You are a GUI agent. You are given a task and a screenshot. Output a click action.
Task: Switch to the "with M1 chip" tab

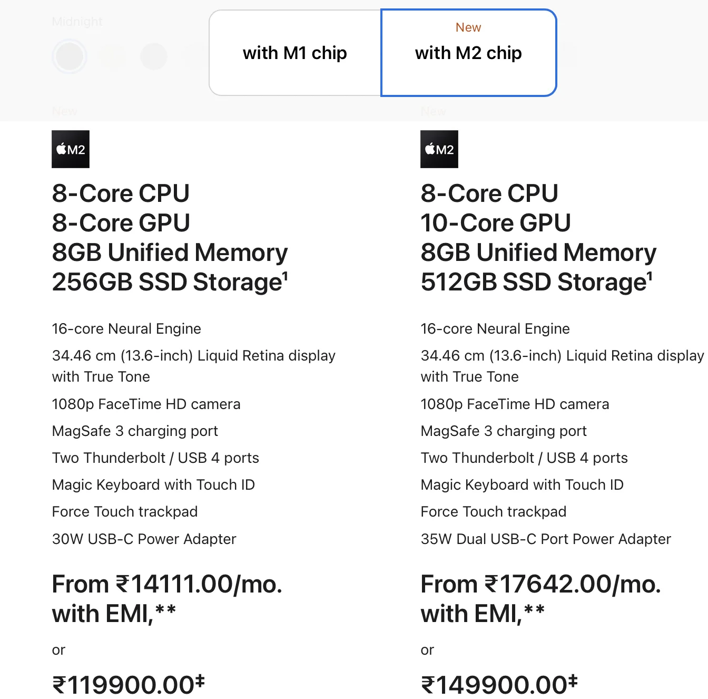tap(295, 53)
